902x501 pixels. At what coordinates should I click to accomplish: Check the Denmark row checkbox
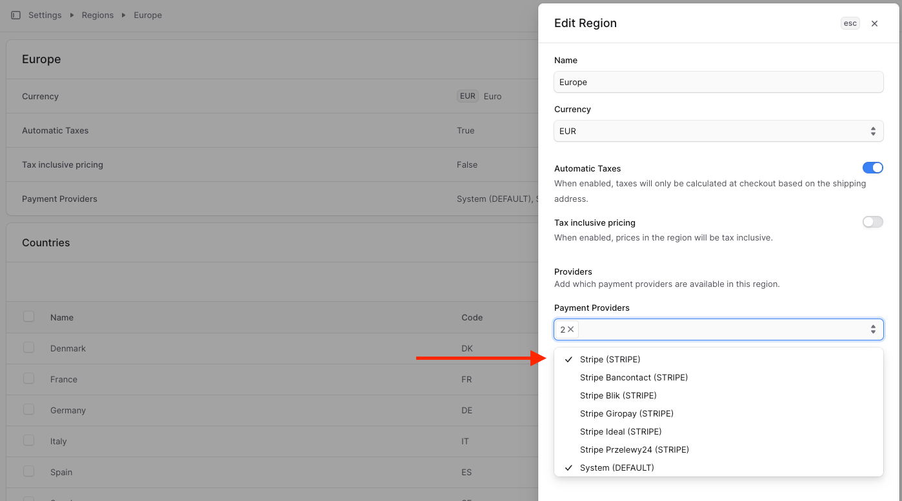click(28, 348)
